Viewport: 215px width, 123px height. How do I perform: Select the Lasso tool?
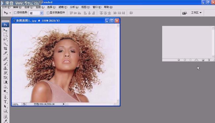pos(5,39)
